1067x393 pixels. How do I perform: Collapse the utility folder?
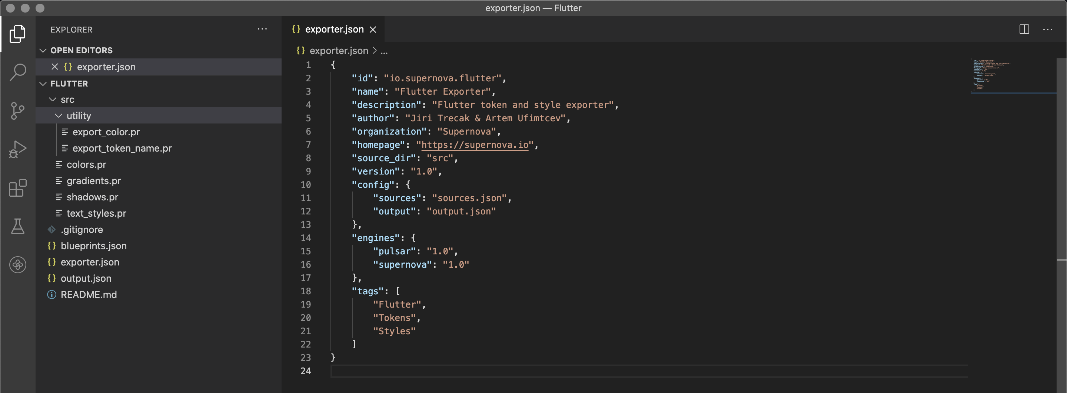pos(59,116)
